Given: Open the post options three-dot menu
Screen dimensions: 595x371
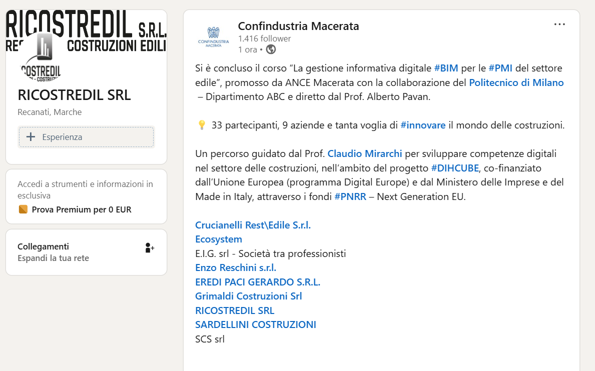Looking at the screenshot, I should [559, 24].
